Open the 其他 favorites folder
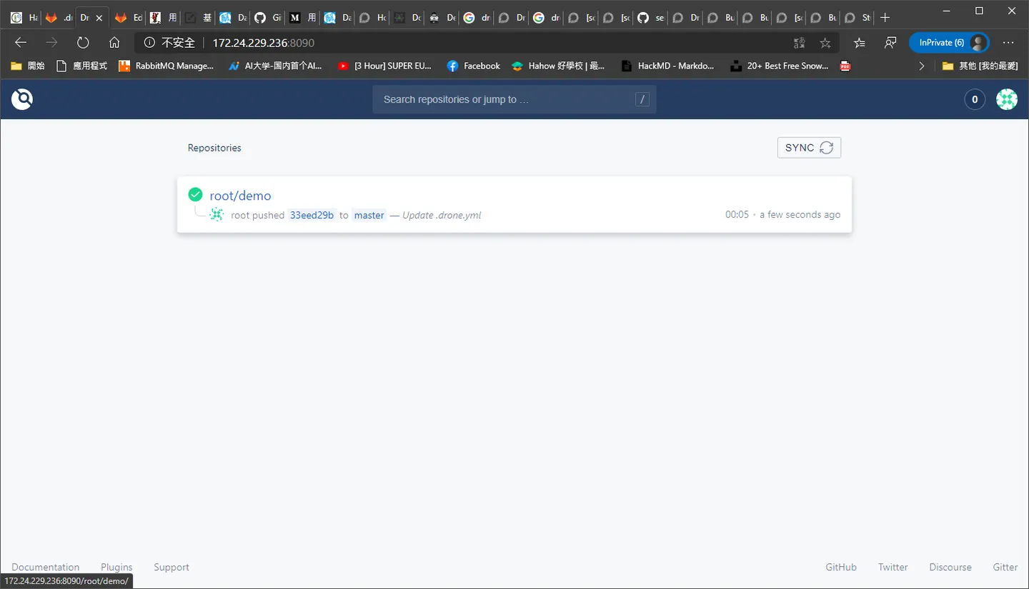Image resolution: width=1029 pixels, height=589 pixels. pos(980,66)
